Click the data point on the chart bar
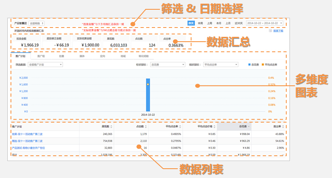The height and width of the screenshot is (178, 332). [148, 84]
